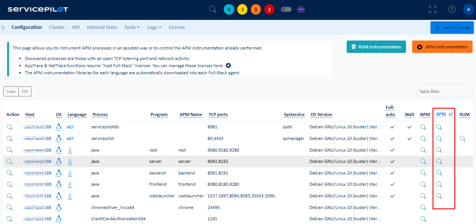
Task: Click the license settings gear icon
Action: pyautogui.click(x=228, y=65)
